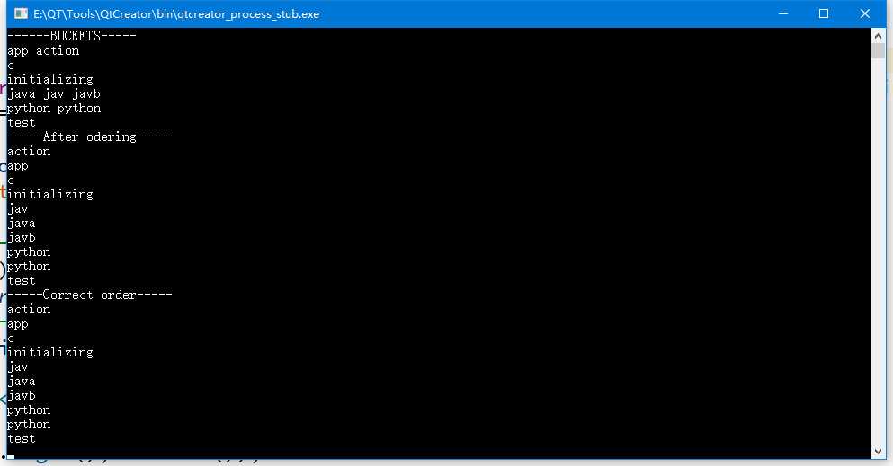Close the qtcreator_process_stub.exe window

[864, 13]
